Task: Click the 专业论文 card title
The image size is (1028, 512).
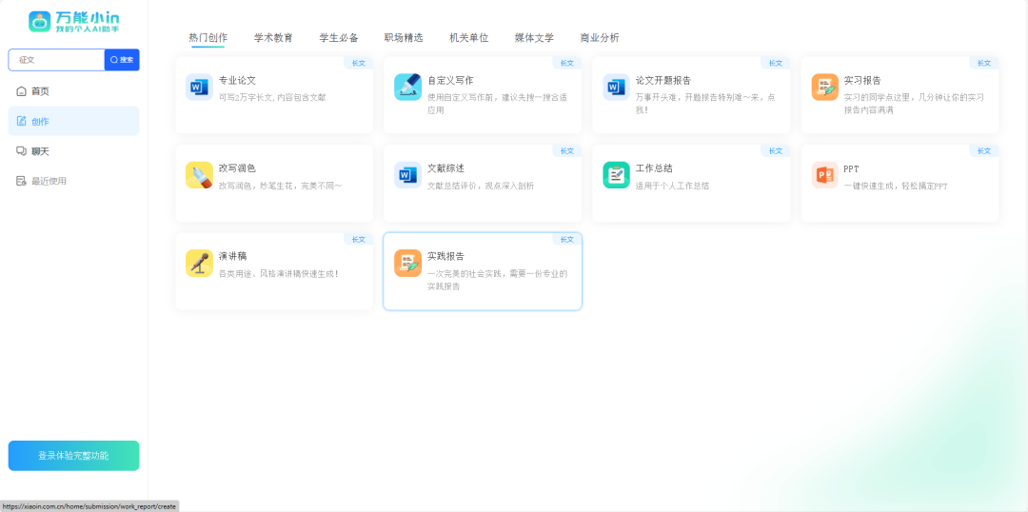Action: coord(237,81)
